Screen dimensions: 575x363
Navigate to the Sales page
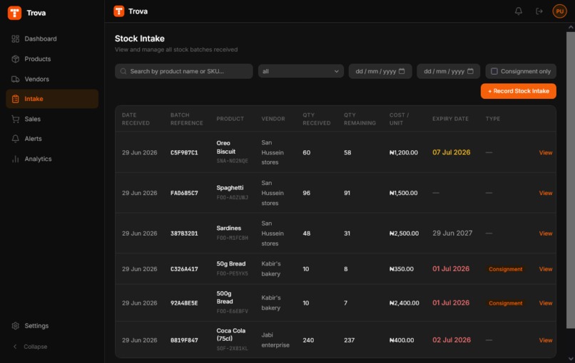[52, 119]
